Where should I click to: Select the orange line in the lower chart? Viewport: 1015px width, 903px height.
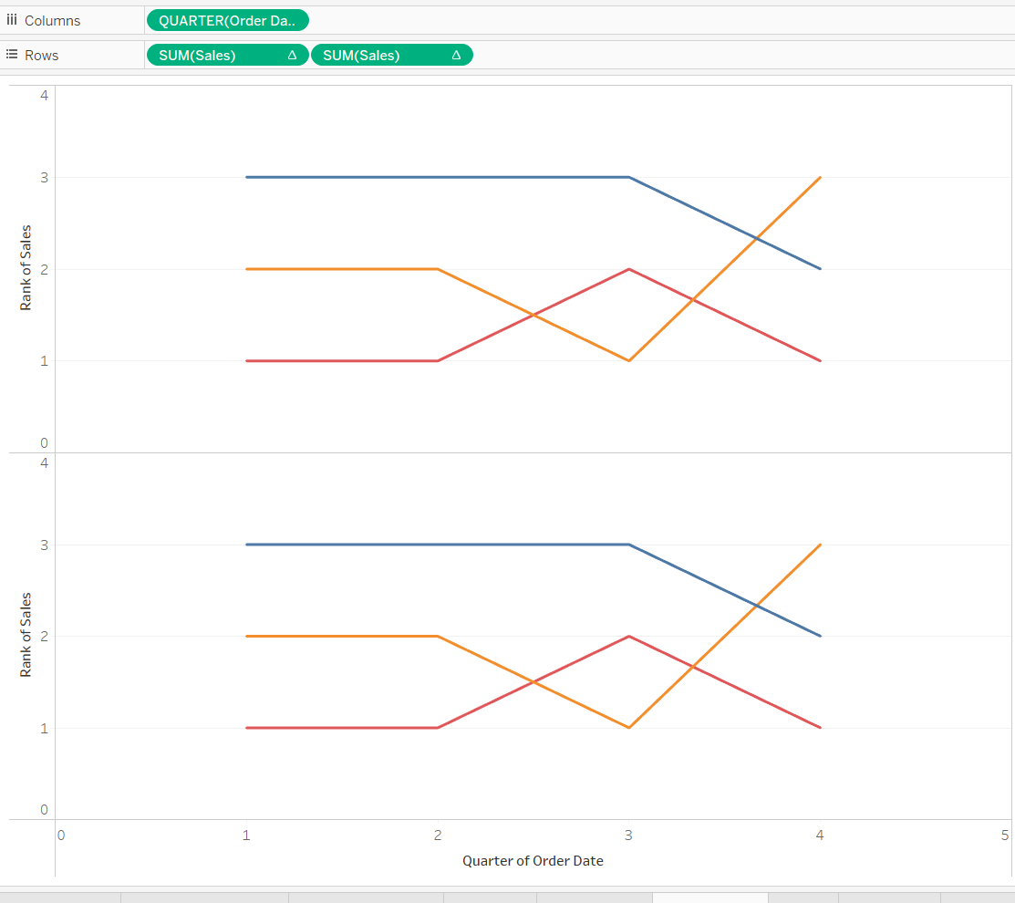pos(342,637)
